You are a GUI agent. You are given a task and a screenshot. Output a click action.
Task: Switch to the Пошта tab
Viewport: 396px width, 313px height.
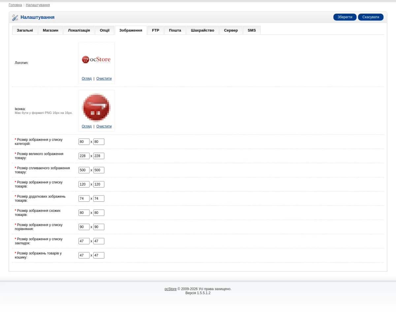pos(175,30)
